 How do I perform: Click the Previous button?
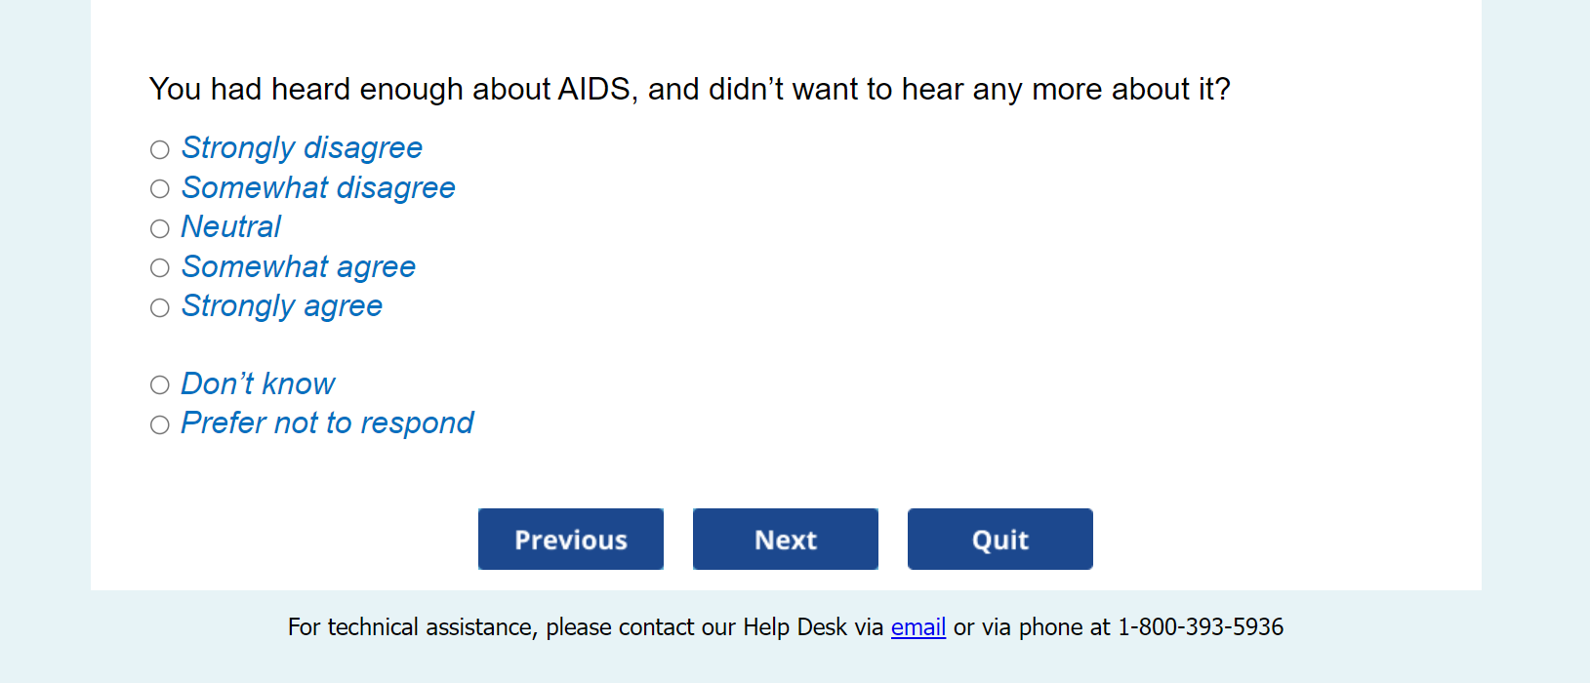point(571,539)
